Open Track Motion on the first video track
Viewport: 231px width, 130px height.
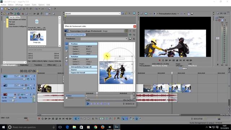tap(19, 76)
